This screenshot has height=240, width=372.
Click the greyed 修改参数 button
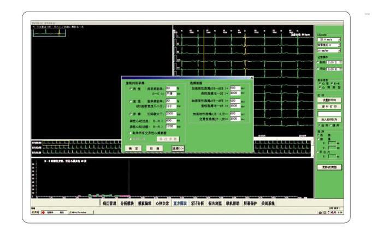point(168,139)
